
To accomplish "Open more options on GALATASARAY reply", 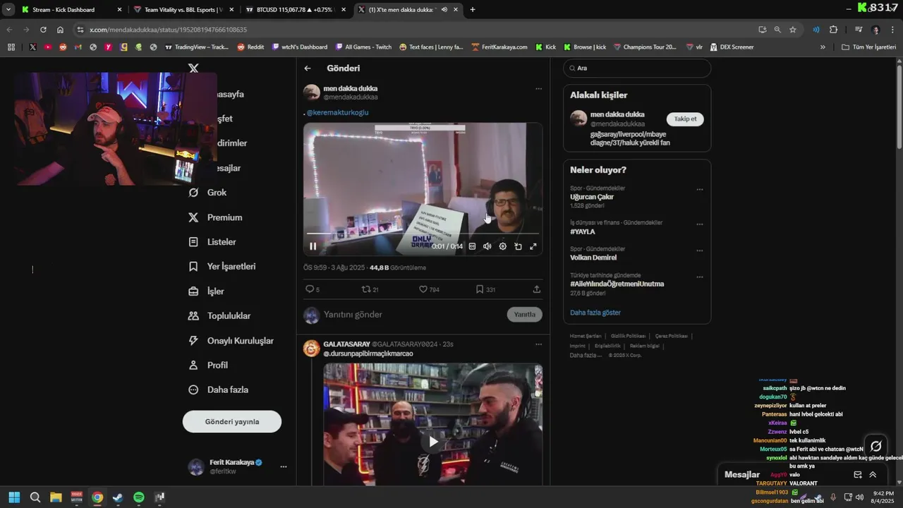I will coord(538,344).
